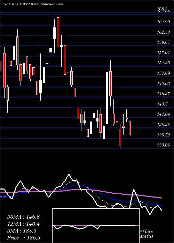Screen dimensions: 174x243
Task: Click inside the MACD inset chart box
Action: pyautogui.click(x=96, y=226)
